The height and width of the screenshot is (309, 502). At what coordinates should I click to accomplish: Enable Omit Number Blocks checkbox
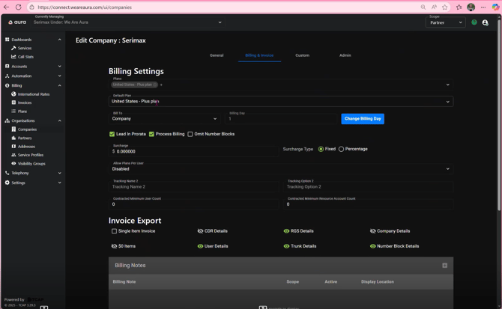[190, 134]
